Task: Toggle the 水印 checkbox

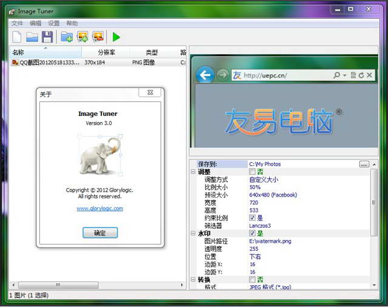Action: click(x=252, y=233)
